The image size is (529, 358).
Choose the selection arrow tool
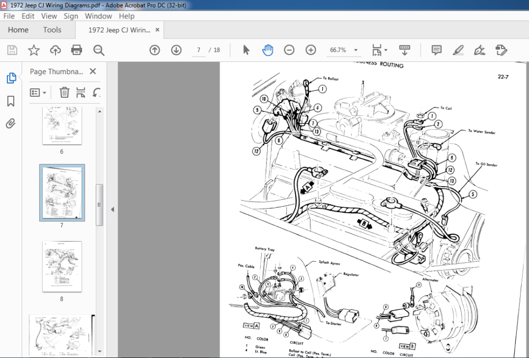point(246,50)
